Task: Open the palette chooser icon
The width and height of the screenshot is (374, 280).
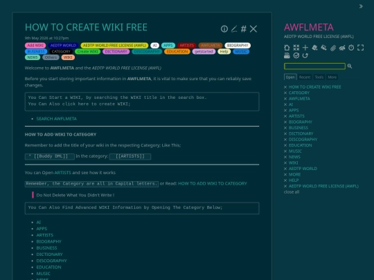Action: click(x=342, y=48)
